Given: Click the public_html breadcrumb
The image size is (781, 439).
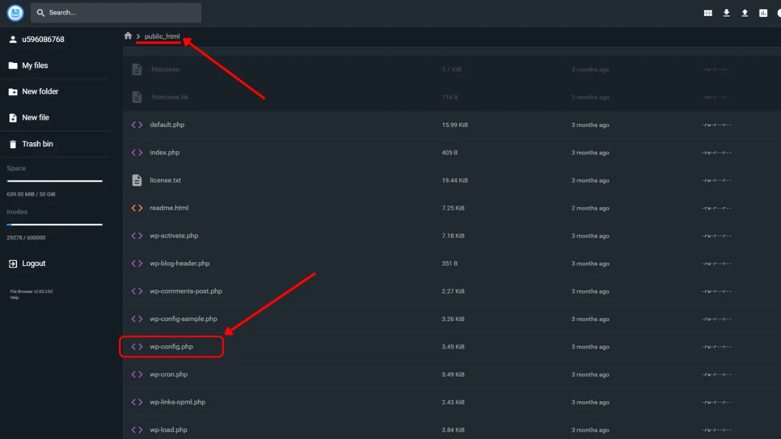Looking at the screenshot, I should [x=162, y=37].
